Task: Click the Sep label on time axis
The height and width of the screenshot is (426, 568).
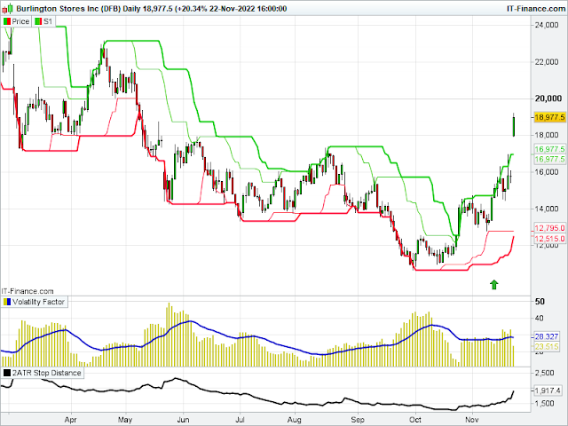Action: tap(358, 420)
